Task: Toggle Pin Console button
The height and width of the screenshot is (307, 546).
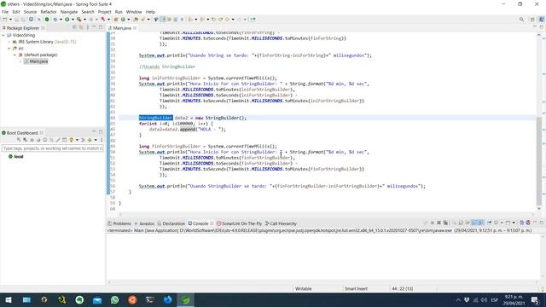Action: click(x=489, y=223)
